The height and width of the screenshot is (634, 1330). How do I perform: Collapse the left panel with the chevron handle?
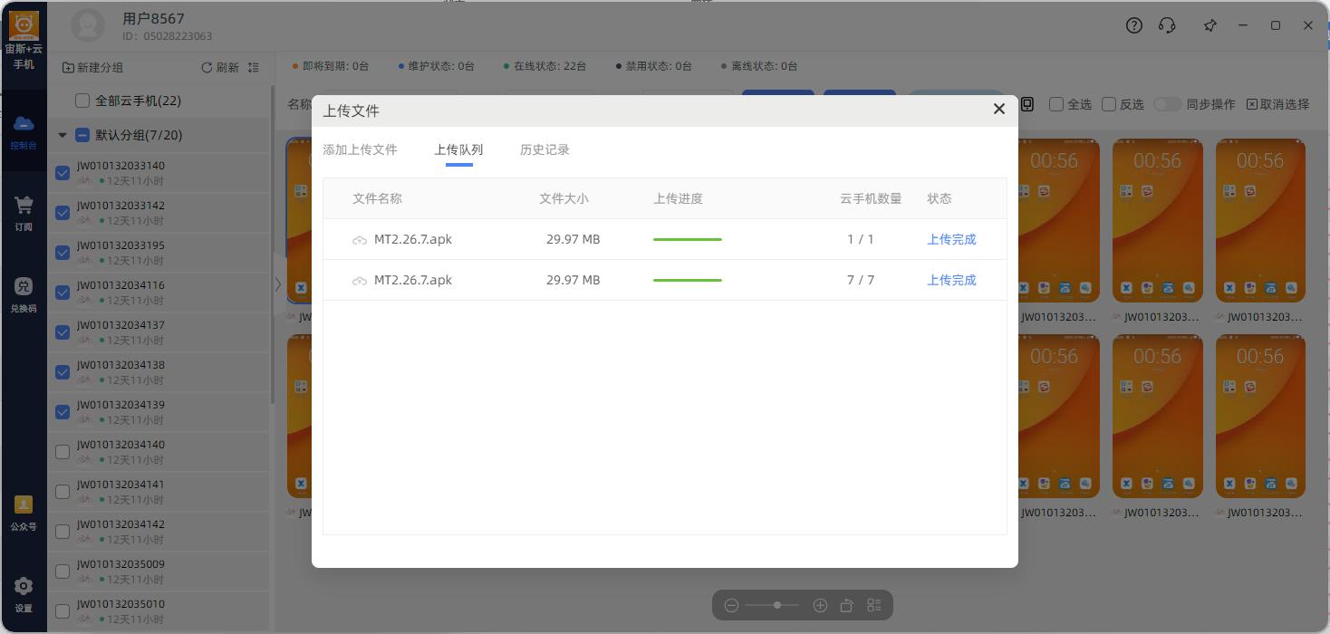(277, 283)
